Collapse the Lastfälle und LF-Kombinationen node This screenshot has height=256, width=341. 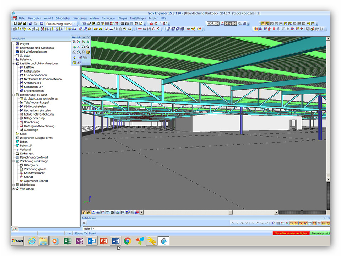[13, 63]
